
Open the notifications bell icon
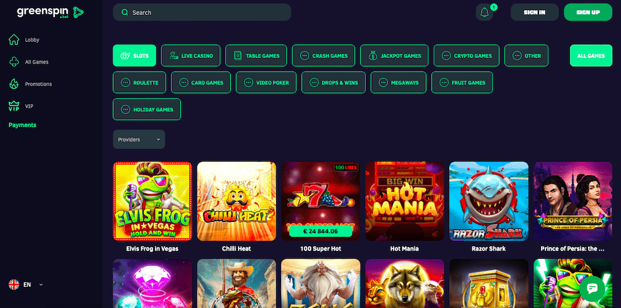click(x=484, y=12)
